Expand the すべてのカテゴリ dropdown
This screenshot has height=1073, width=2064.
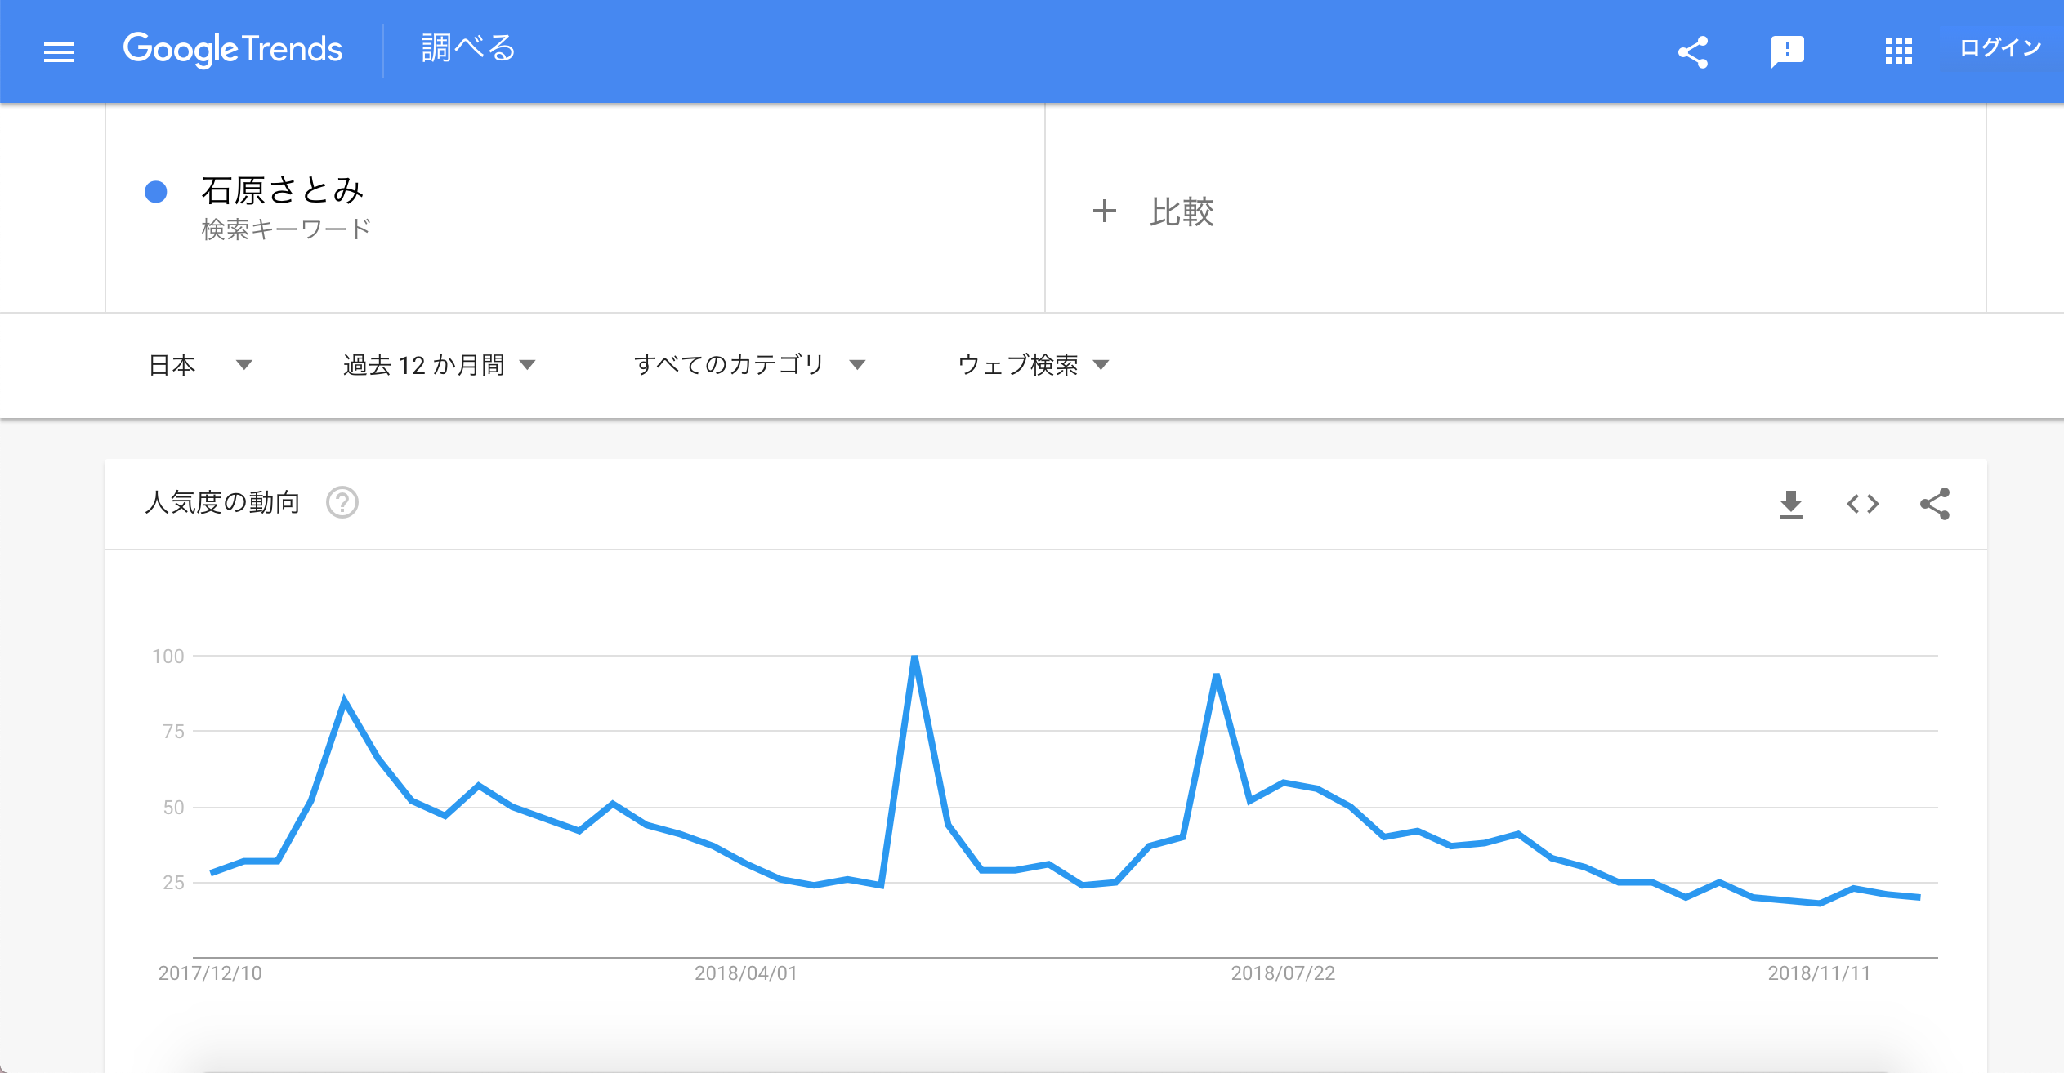(749, 364)
